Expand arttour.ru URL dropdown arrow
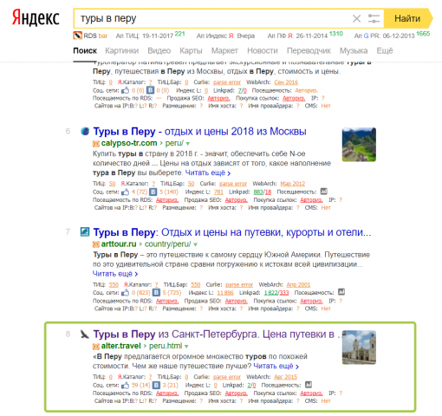The height and width of the screenshot is (416, 442). coord(195,244)
